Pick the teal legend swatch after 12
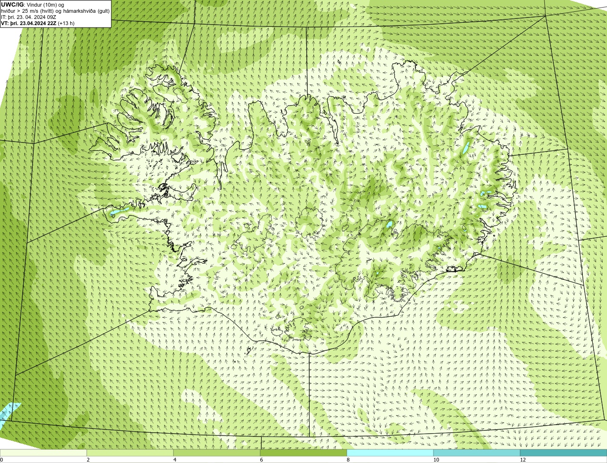The image size is (607, 463). click(x=563, y=453)
